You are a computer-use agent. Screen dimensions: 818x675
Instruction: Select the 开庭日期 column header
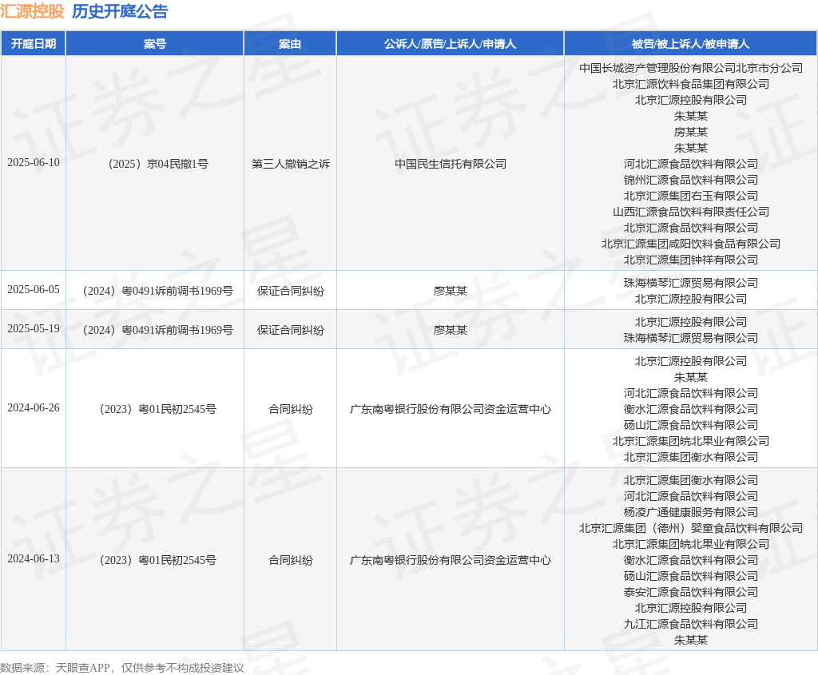pyautogui.click(x=34, y=44)
